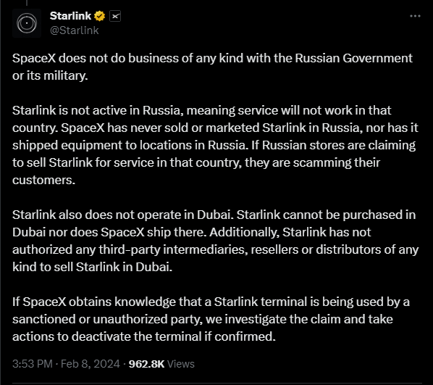Click the line about third-party intermediaries and resellers
Image resolution: width=433 pixels, height=385 pixels.
(215, 249)
